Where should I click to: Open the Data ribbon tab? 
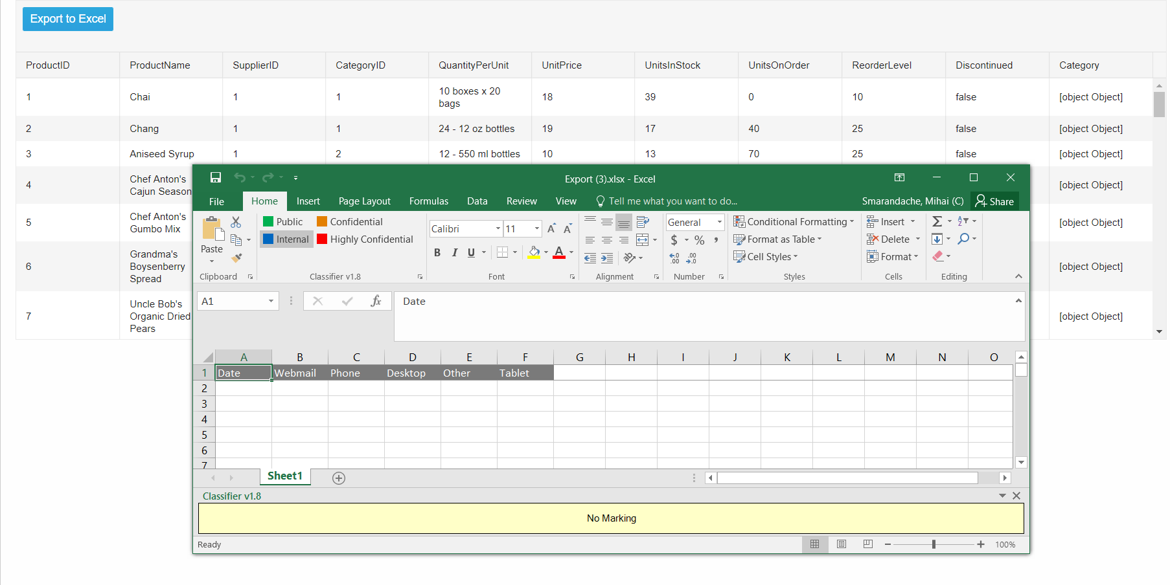(477, 201)
